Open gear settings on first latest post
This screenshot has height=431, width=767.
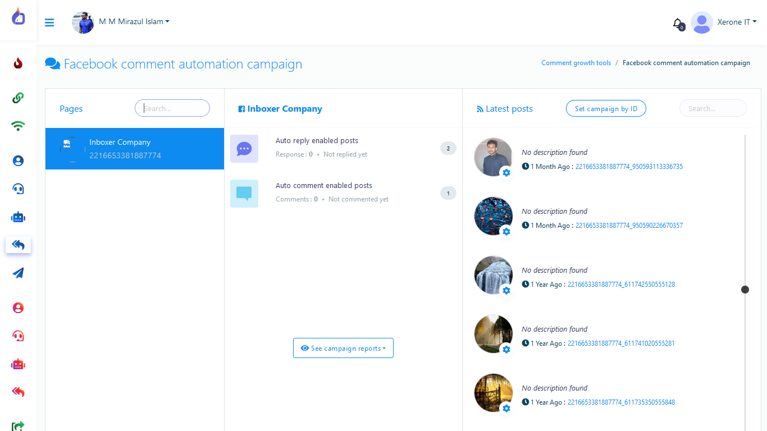point(506,173)
